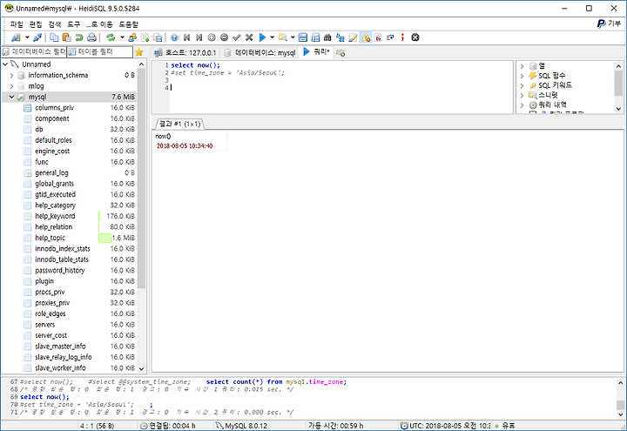Collapse the Unnamed session tree node
The height and width of the screenshot is (431, 627).
pos(5,64)
